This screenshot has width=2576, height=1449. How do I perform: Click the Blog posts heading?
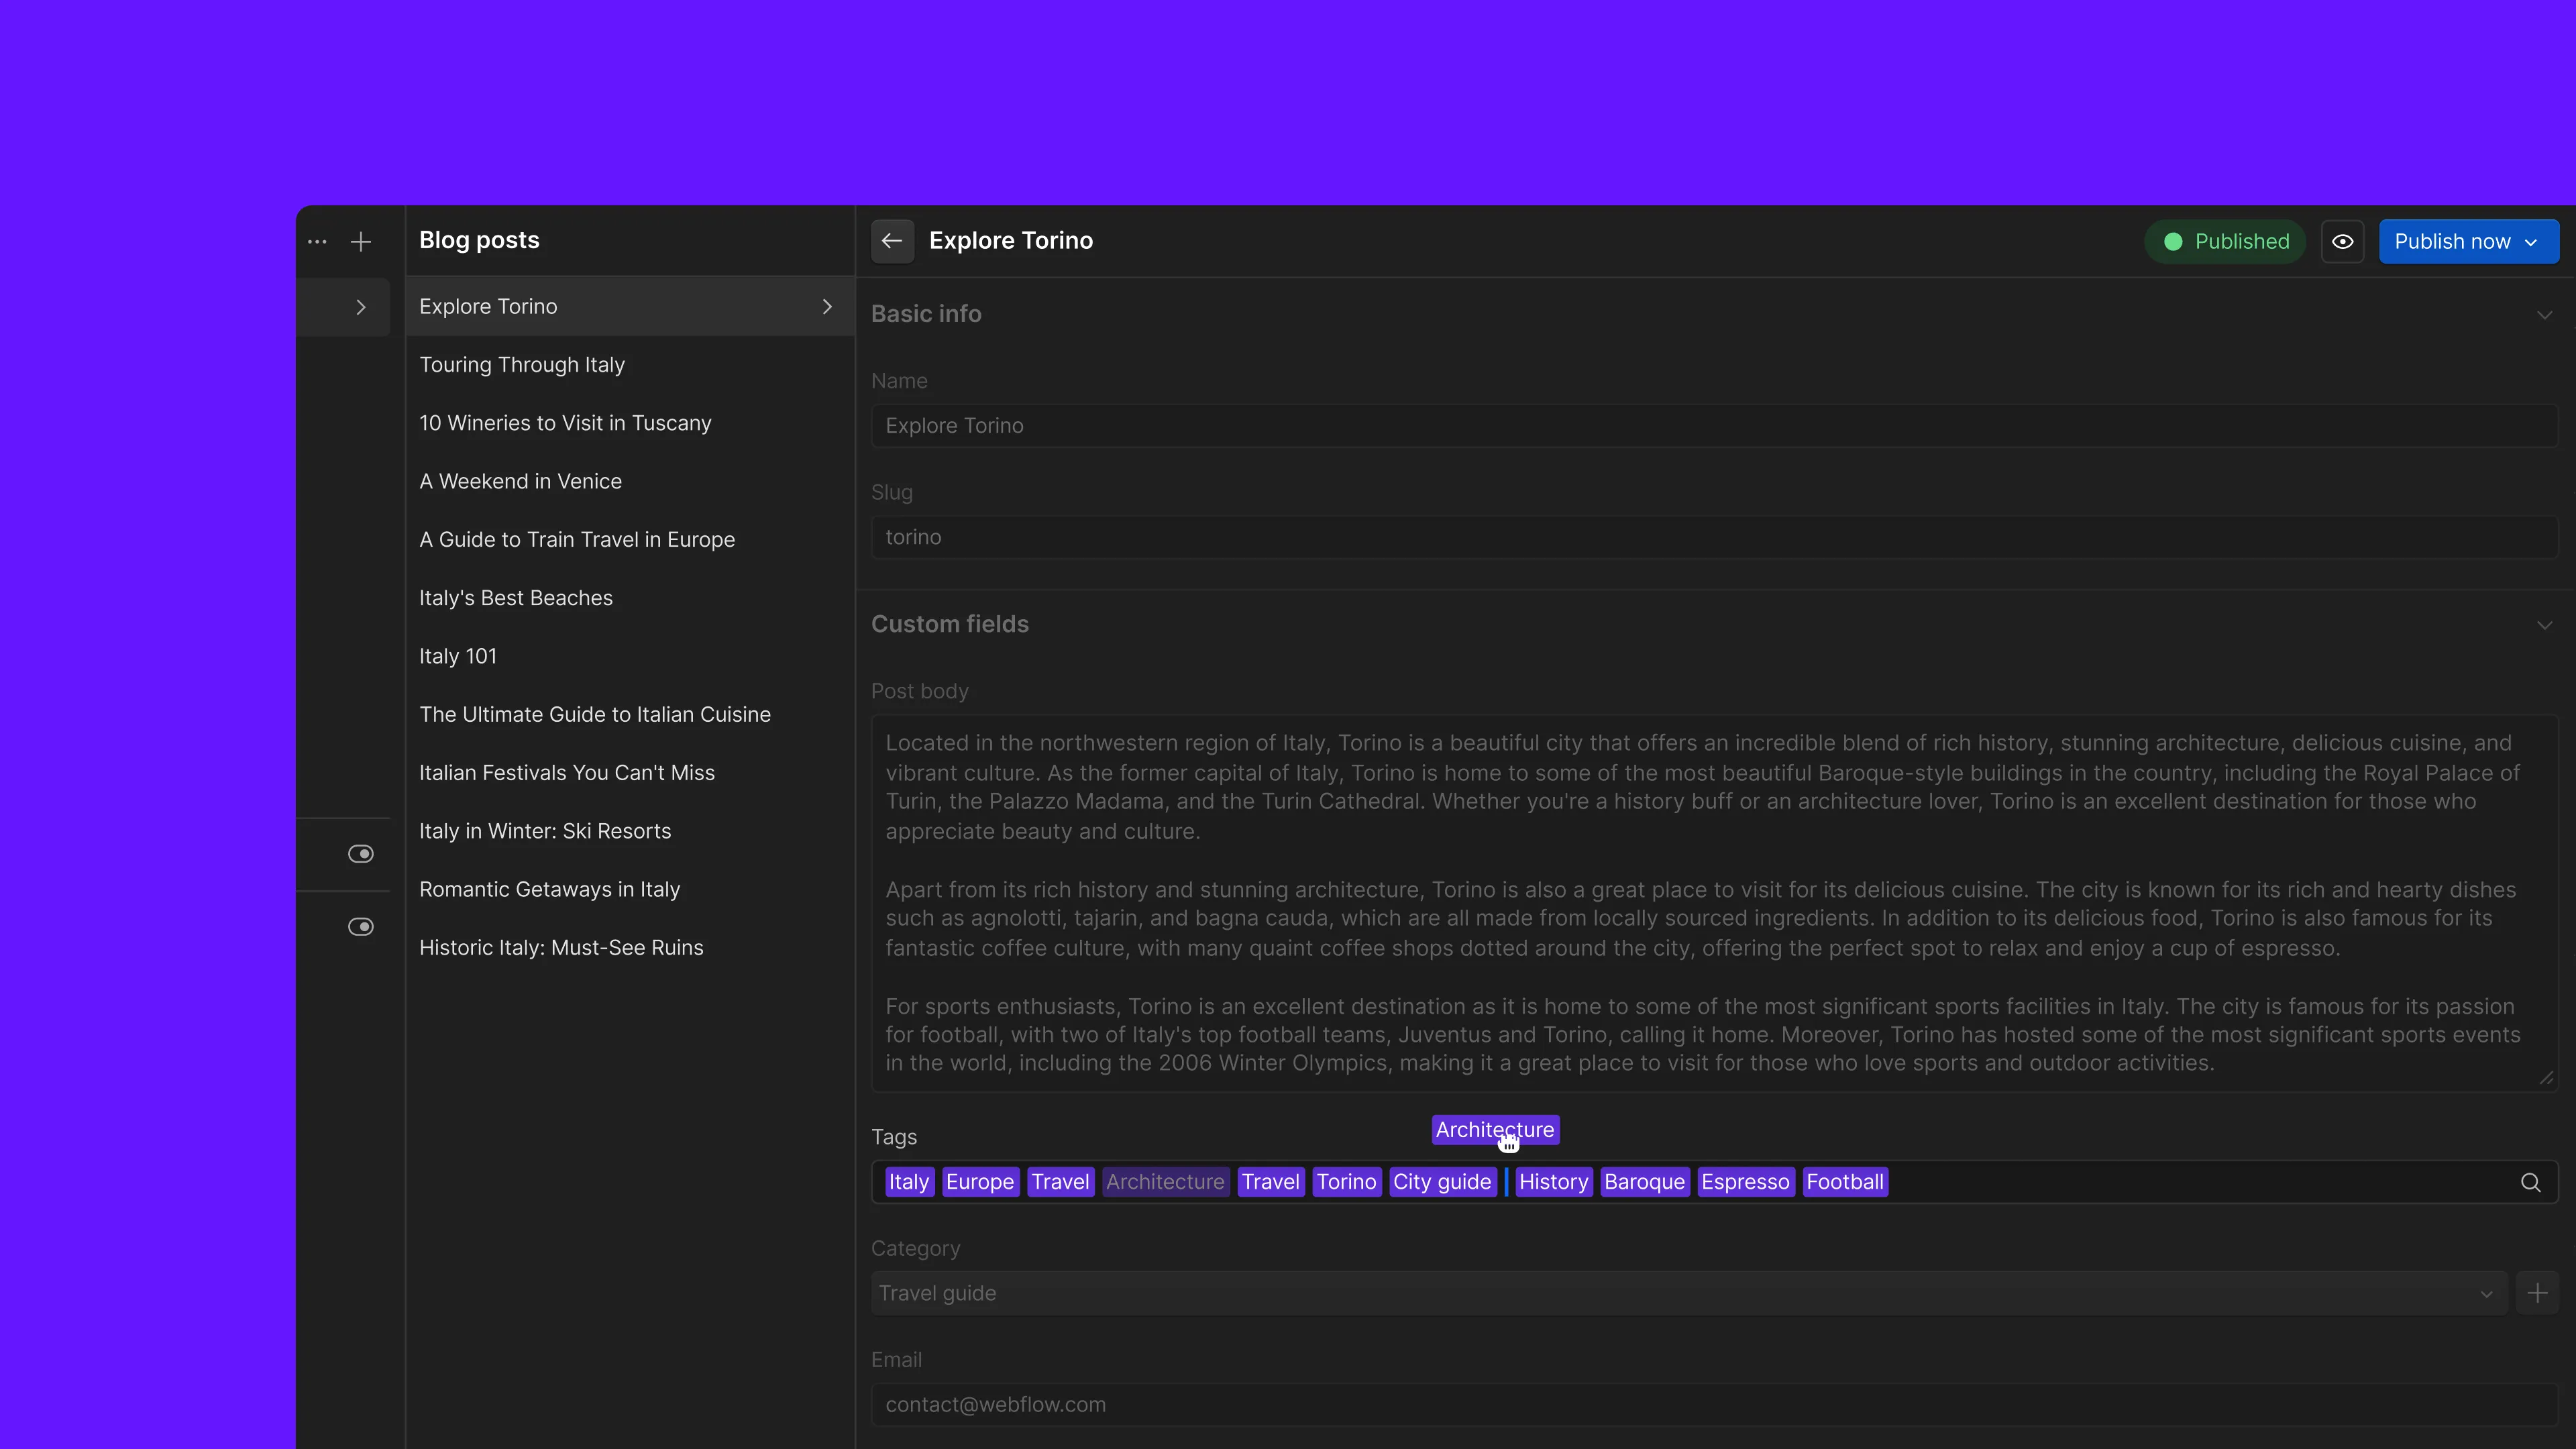(x=479, y=241)
